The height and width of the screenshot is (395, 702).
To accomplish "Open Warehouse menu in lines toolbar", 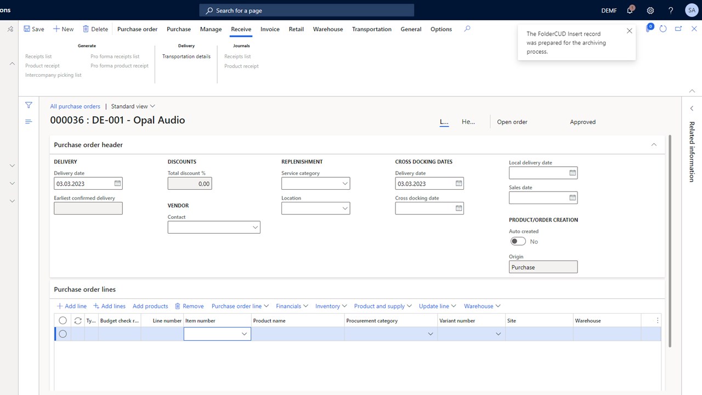I will (482, 306).
